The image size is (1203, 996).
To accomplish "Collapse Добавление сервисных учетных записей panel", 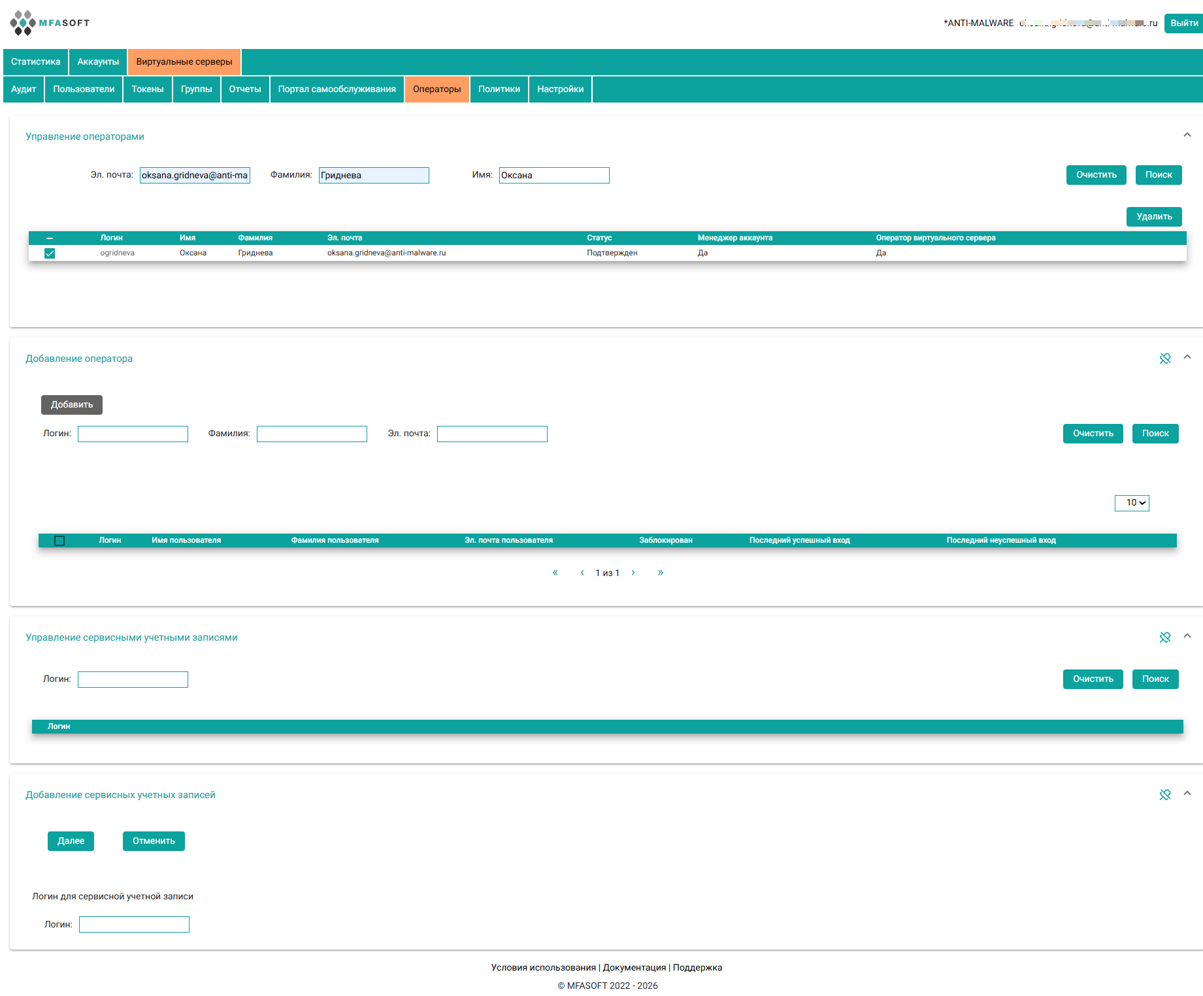I will tap(1187, 794).
